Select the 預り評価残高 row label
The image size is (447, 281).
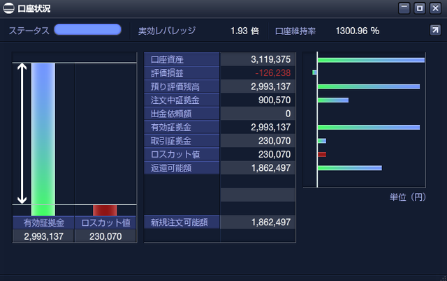[182, 86]
